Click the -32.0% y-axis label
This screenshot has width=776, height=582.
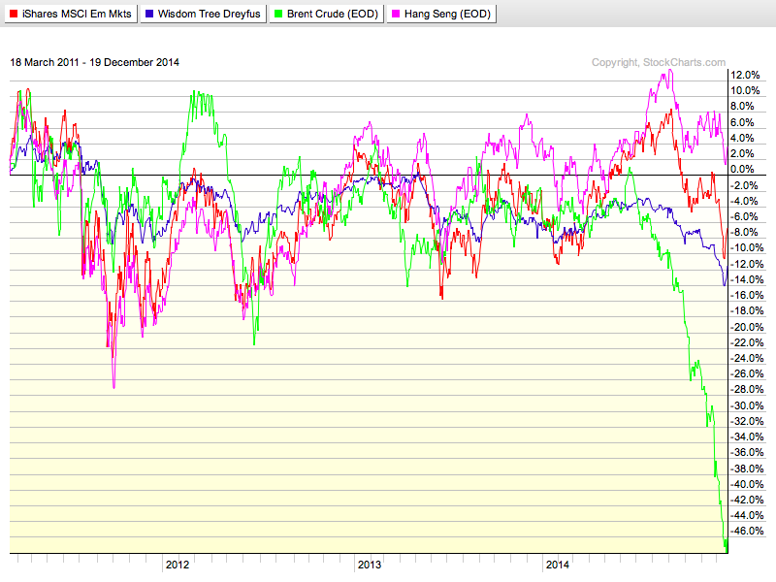click(x=747, y=421)
